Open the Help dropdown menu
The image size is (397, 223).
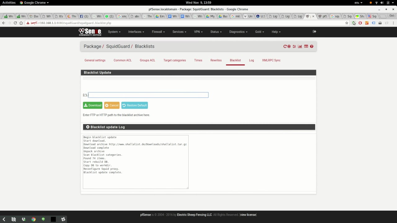point(276,32)
